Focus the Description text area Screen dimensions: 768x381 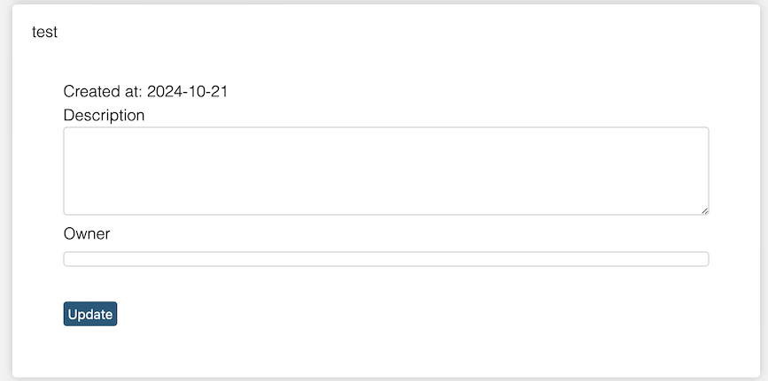point(386,171)
